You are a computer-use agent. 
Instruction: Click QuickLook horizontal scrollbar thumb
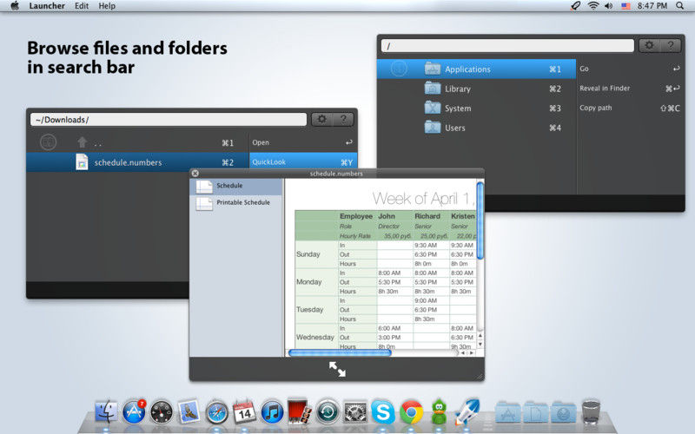pos(340,353)
